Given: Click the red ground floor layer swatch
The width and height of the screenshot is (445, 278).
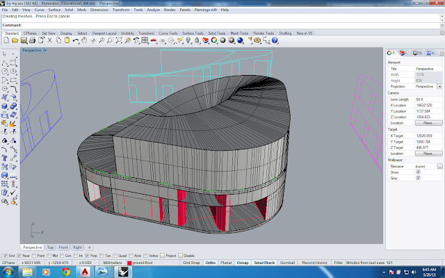Looking at the screenshot, I should tap(129, 263).
